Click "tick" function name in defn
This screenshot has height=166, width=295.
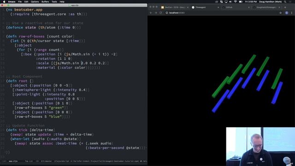(23, 130)
